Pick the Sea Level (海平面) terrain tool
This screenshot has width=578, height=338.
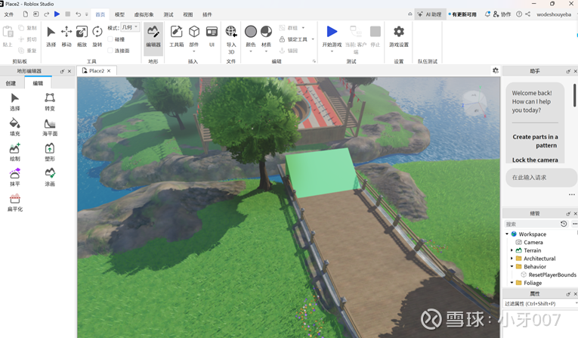click(50, 127)
